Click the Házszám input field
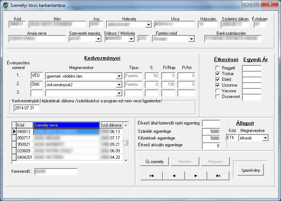This screenshot has width=281, height=201. click(x=208, y=24)
